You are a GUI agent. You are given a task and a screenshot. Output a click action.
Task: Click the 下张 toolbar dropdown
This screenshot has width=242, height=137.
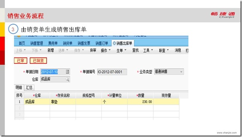click(36, 50)
